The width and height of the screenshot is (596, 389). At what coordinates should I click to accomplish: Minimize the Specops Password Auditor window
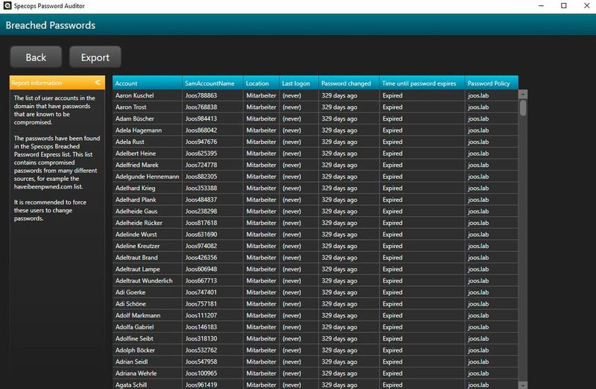[542, 6]
